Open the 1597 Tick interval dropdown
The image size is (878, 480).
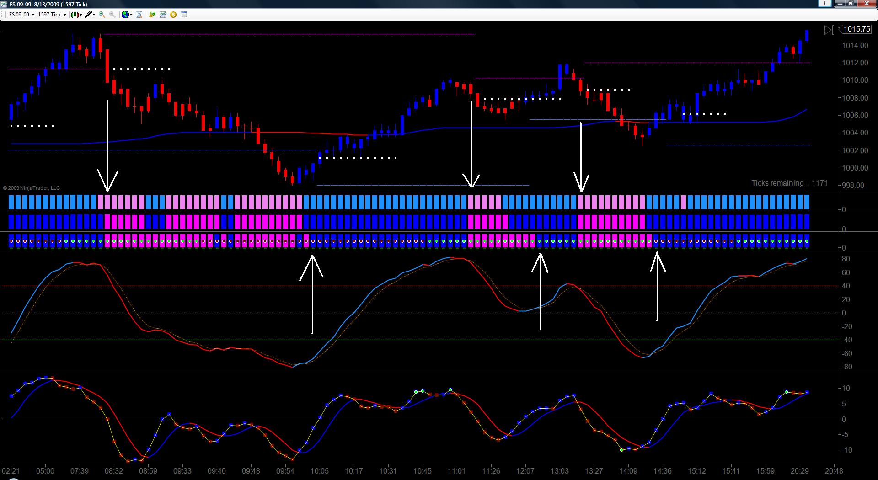tap(52, 15)
